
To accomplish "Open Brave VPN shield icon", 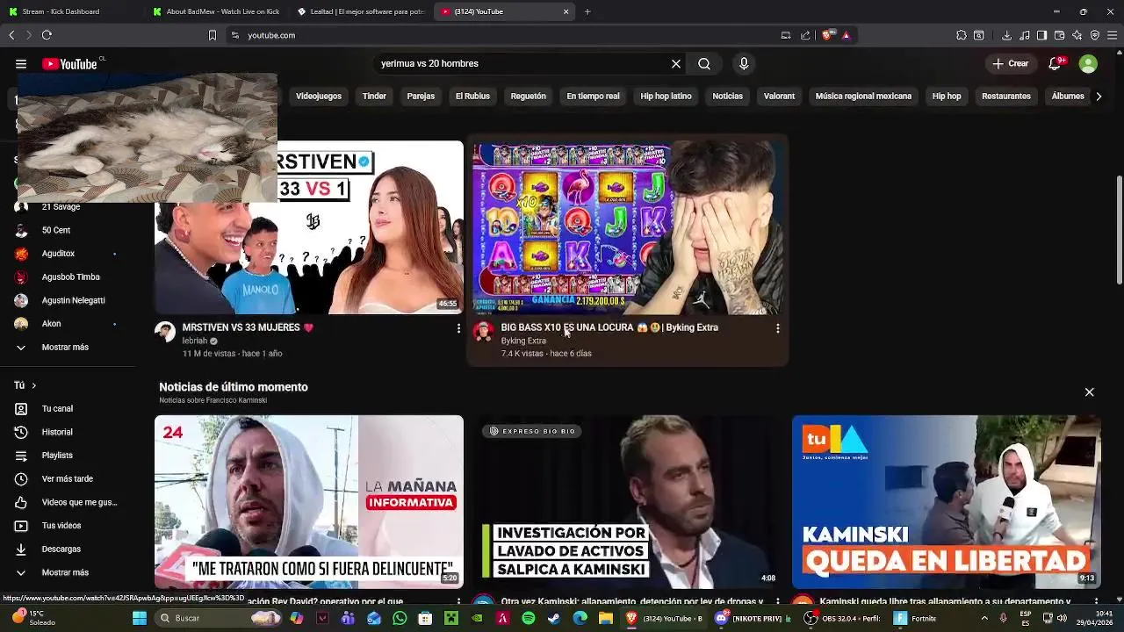I will tap(1095, 35).
